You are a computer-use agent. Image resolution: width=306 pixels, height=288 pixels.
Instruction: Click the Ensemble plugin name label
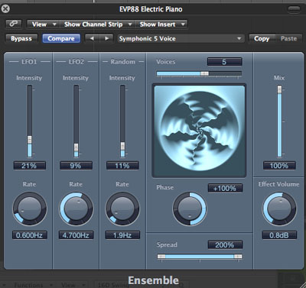(154, 280)
